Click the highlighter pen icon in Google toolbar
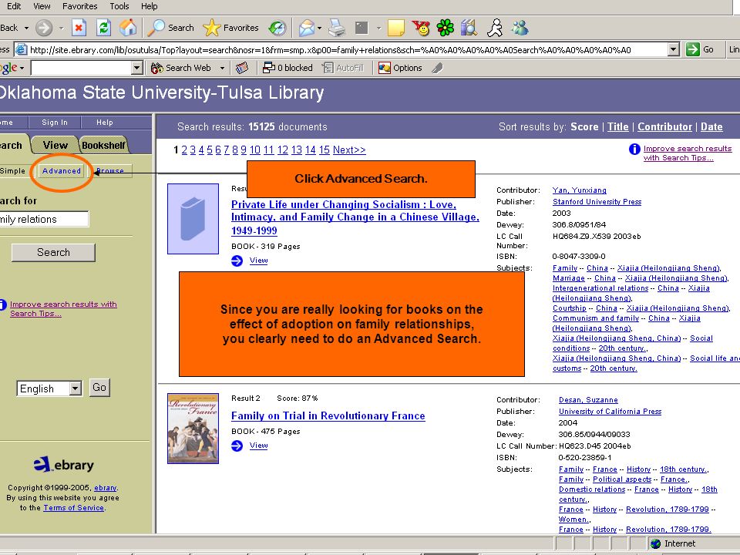The height and width of the screenshot is (555, 740). pos(438,68)
